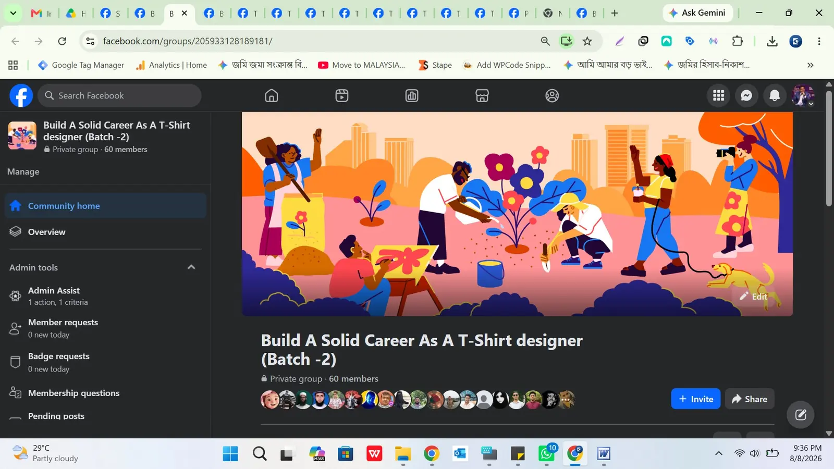Viewport: 834px width, 469px height.
Task: Open Google Tag Manager bookmark
Action: click(x=81, y=65)
